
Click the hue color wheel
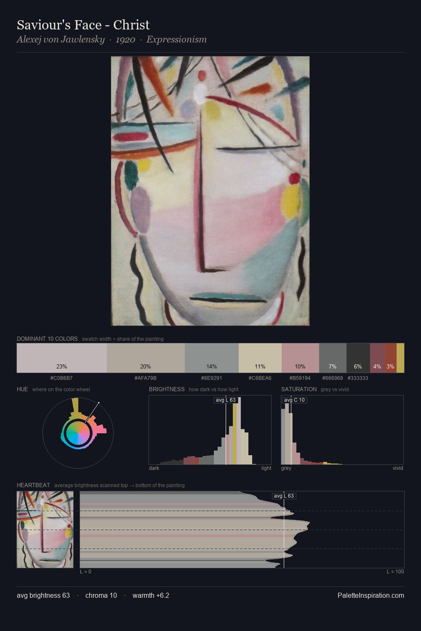click(x=78, y=433)
